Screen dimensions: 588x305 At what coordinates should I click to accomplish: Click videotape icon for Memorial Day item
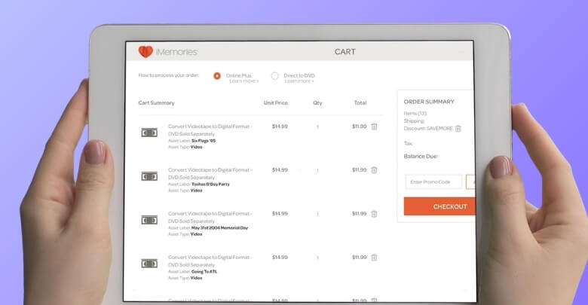point(149,220)
